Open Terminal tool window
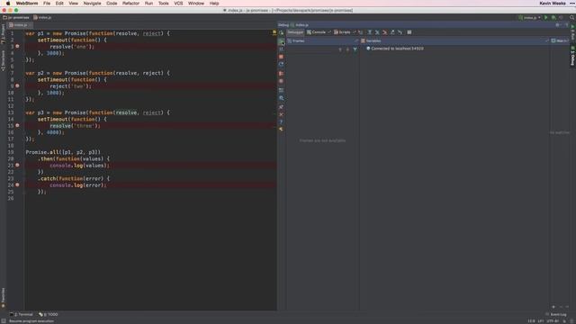Screen dimensions: 576x324 click(22, 314)
